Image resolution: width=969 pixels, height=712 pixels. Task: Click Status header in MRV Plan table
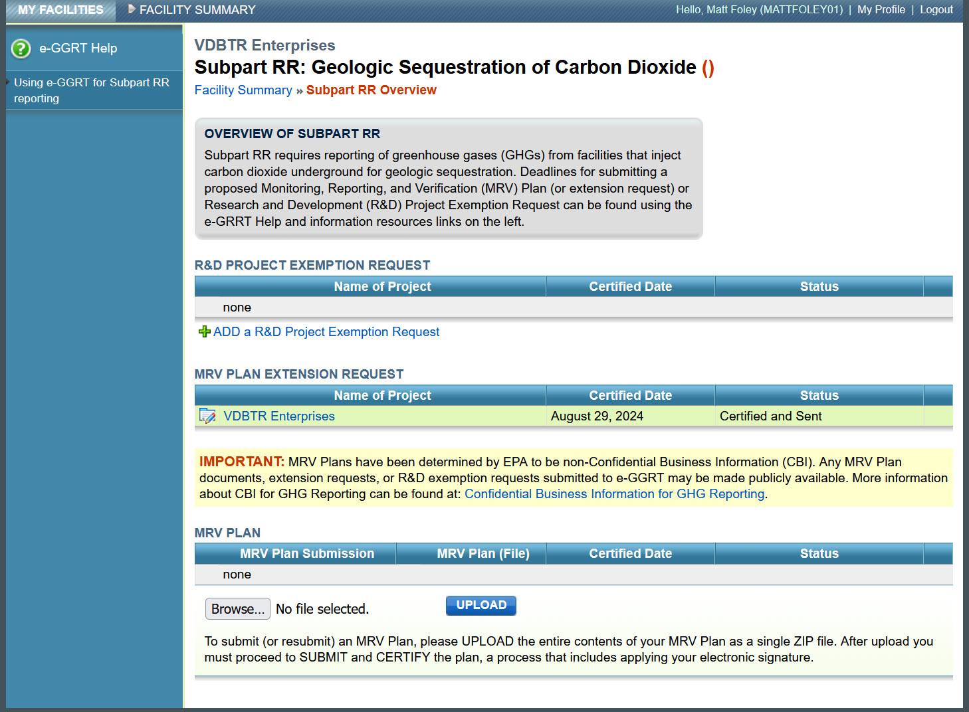819,553
